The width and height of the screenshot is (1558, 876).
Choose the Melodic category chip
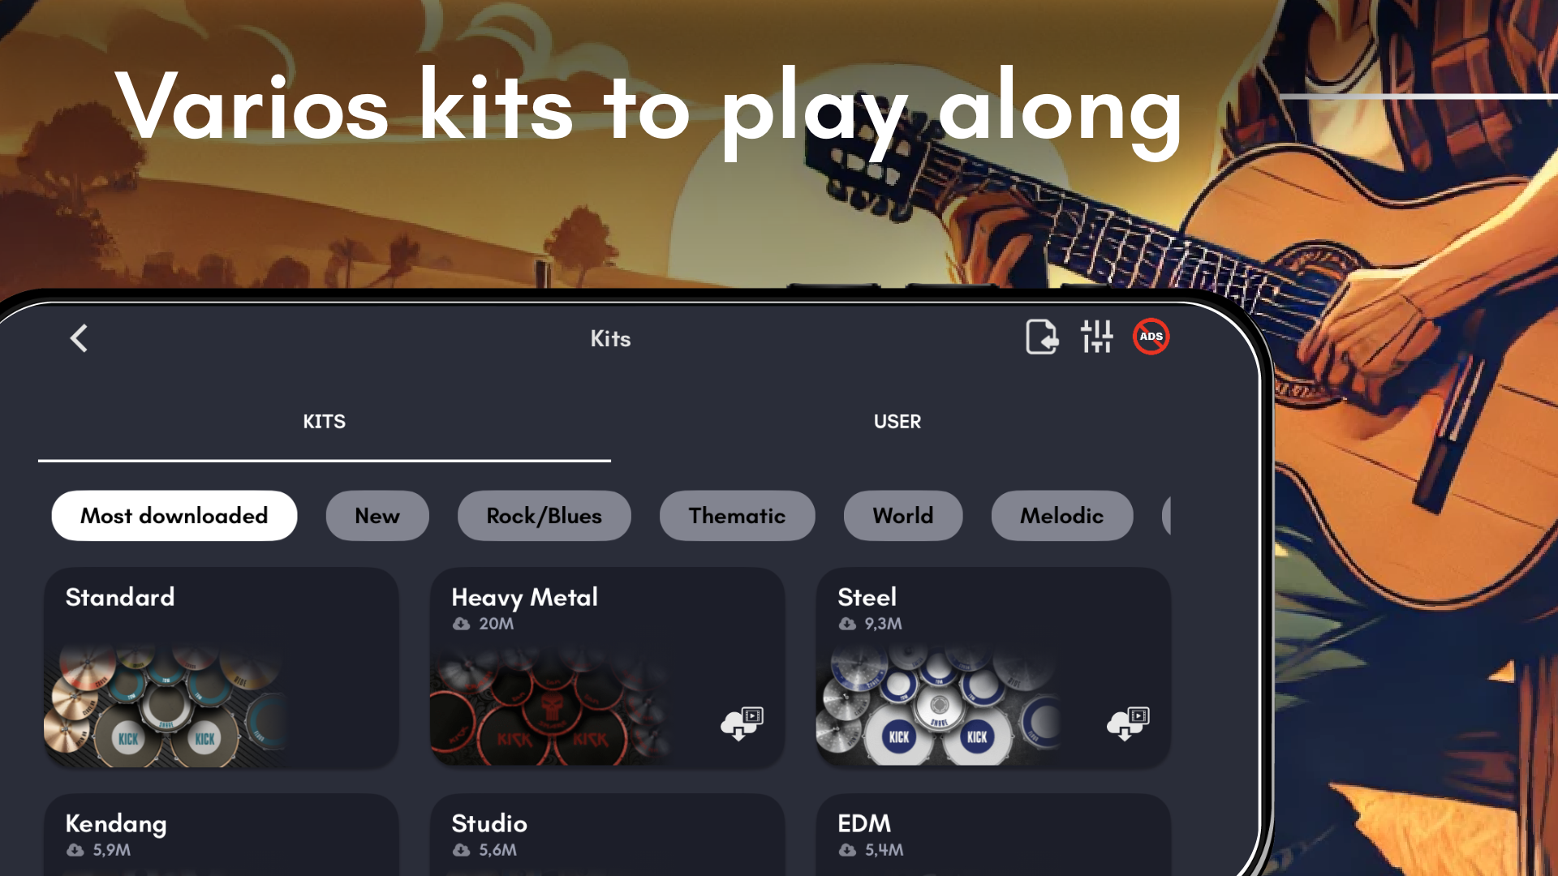tap(1062, 516)
